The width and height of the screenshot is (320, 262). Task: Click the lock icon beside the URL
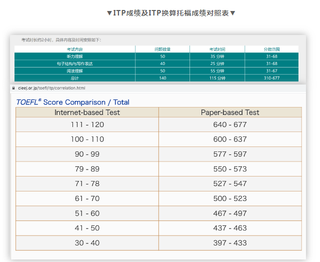tap(13, 88)
